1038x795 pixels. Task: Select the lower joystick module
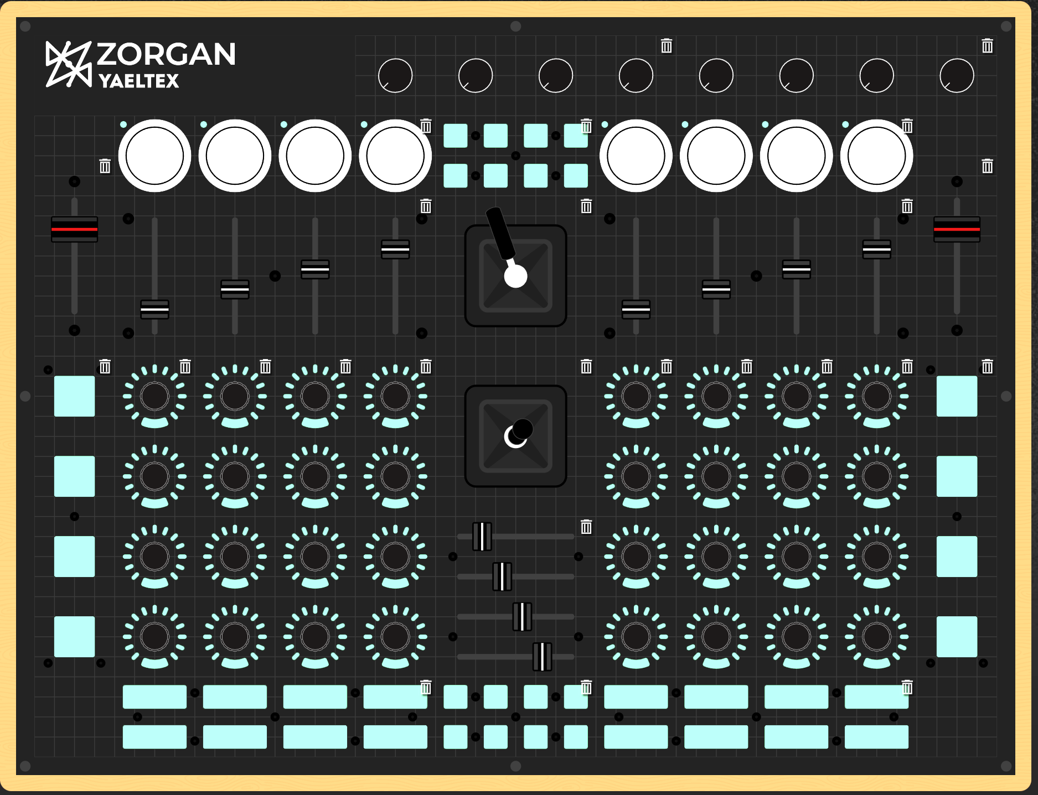click(x=515, y=436)
